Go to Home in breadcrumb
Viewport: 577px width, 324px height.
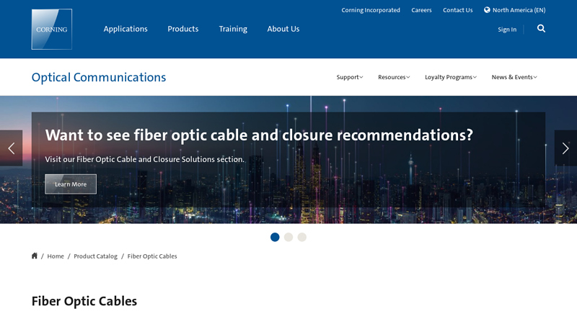coord(56,256)
